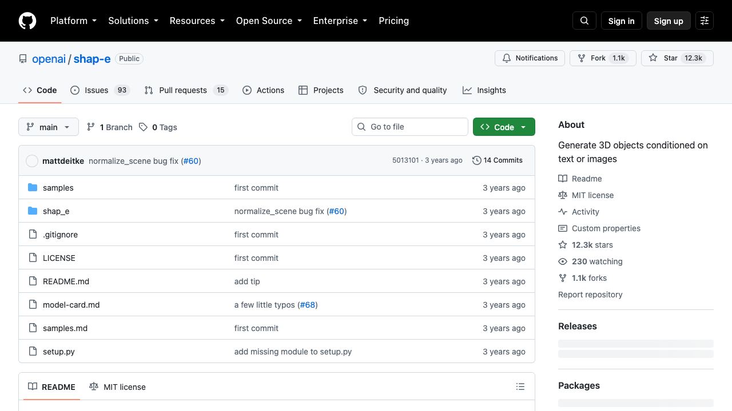Click the clock history icon beside 14 Commits

pyautogui.click(x=476, y=160)
